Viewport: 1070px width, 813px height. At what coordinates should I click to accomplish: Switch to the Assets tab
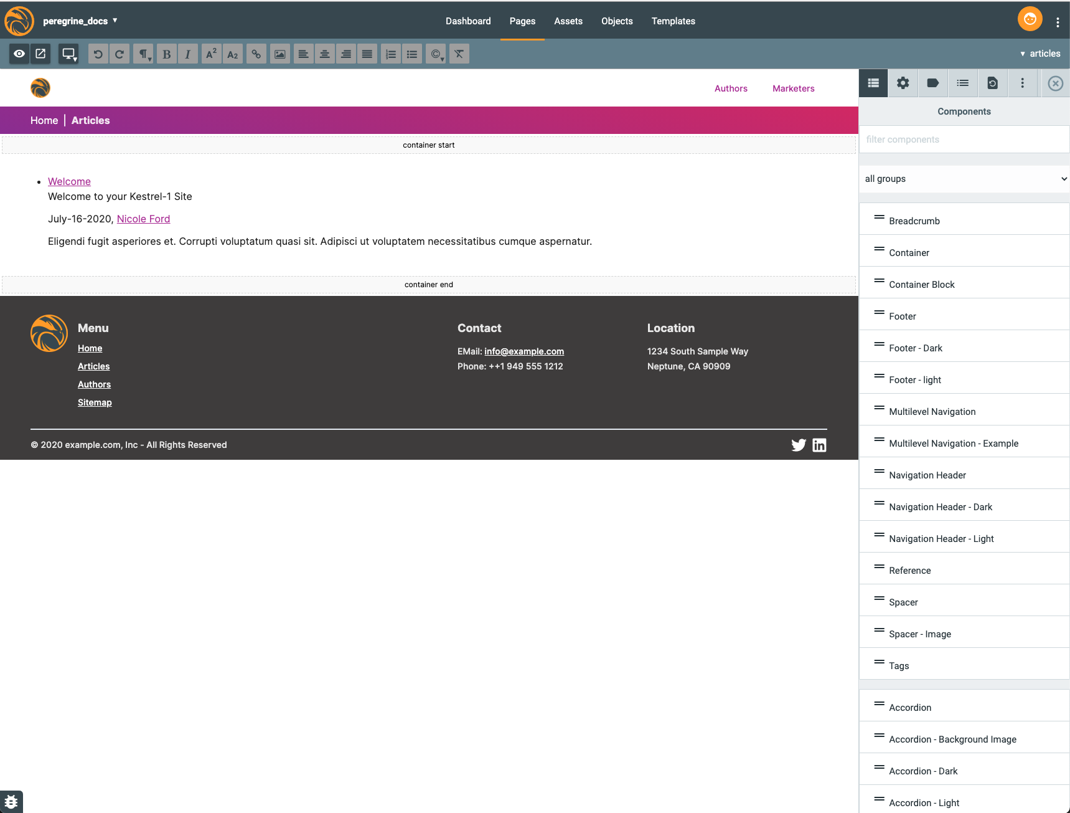568,21
